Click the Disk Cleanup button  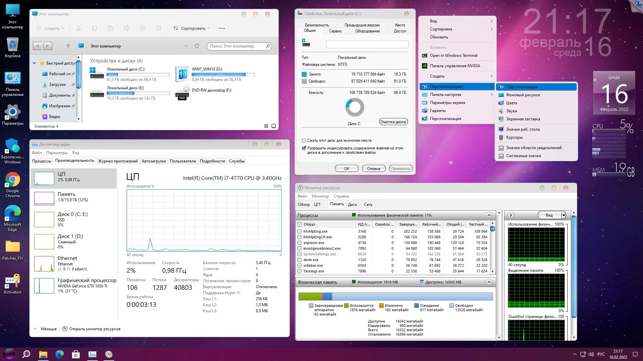coord(393,122)
